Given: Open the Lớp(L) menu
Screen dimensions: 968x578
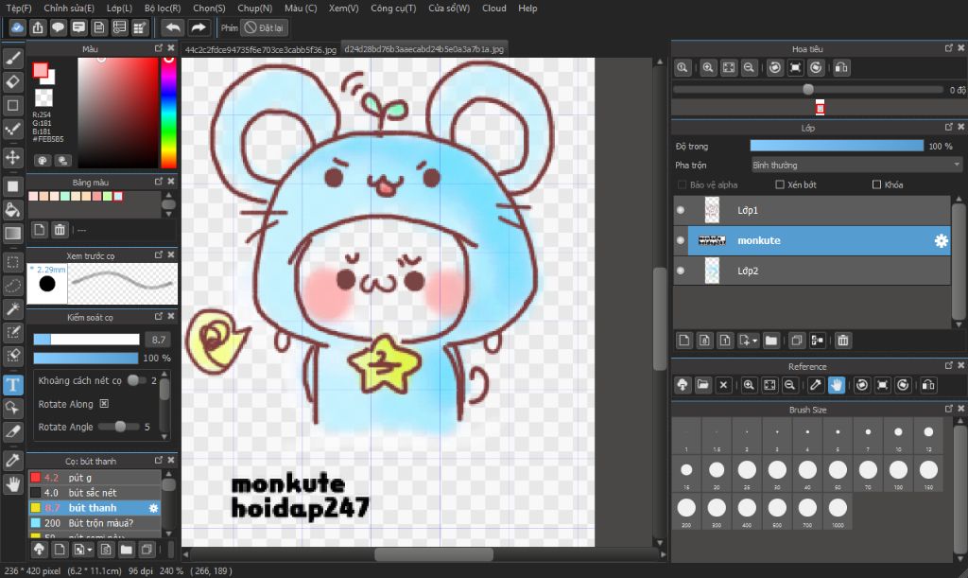Looking at the screenshot, I should point(119,8).
